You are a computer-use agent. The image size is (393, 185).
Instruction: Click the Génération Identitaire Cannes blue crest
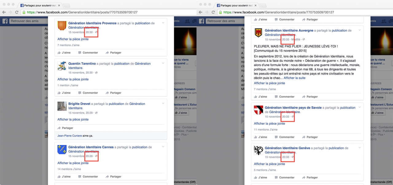[x=62, y=149]
